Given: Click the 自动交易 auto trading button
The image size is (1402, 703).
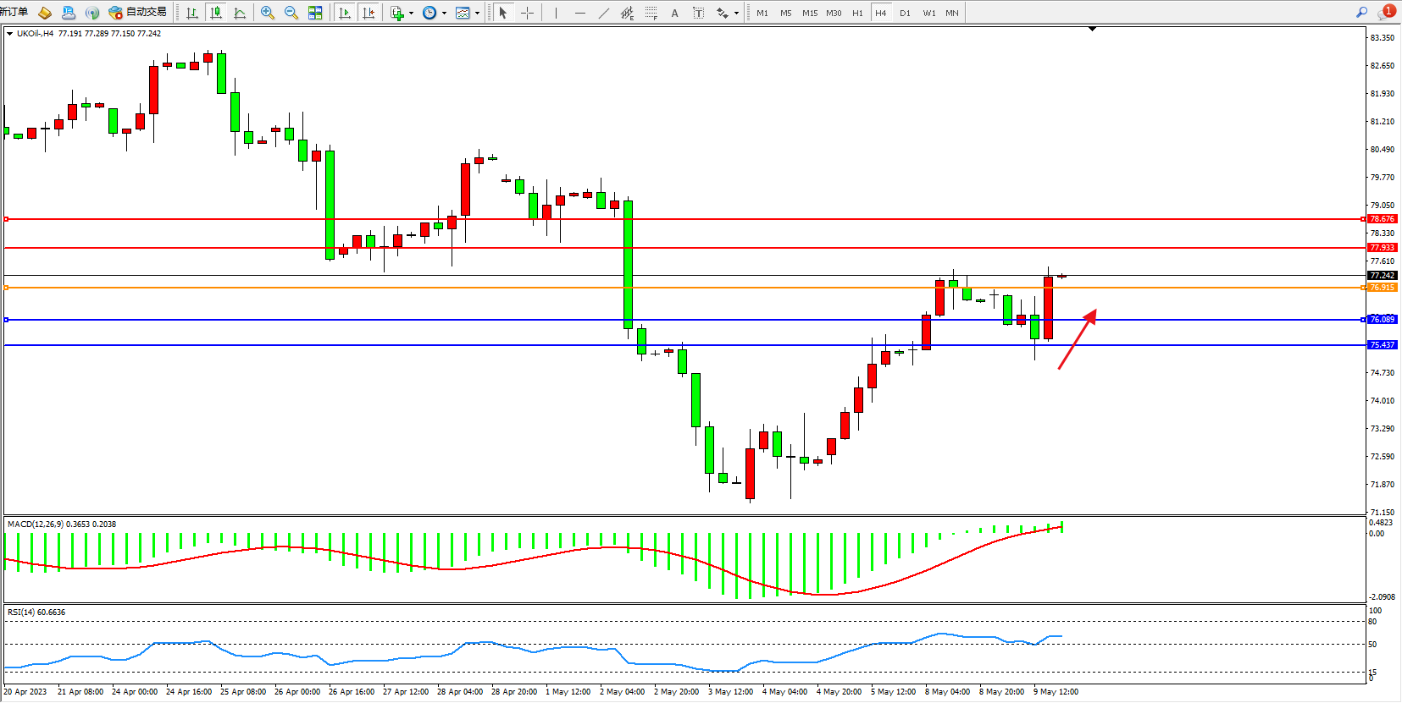Looking at the screenshot, I should [138, 12].
